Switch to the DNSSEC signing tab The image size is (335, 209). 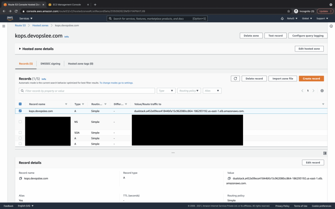click(x=50, y=64)
